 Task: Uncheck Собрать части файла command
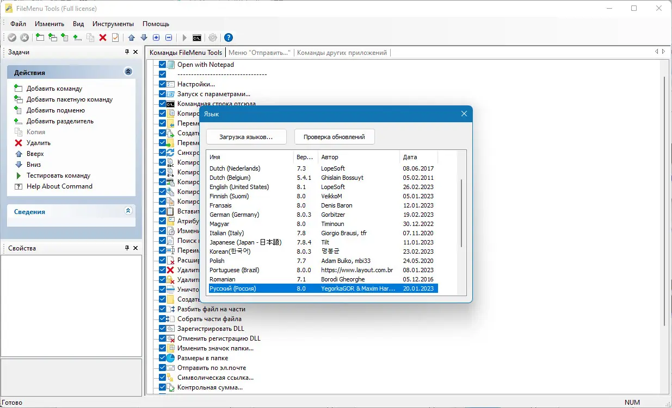[162, 319]
